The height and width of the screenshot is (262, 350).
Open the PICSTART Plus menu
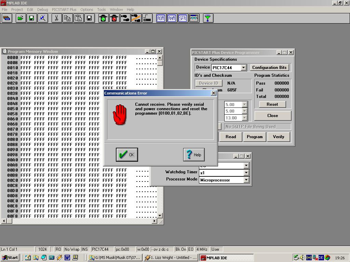coord(64,10)
